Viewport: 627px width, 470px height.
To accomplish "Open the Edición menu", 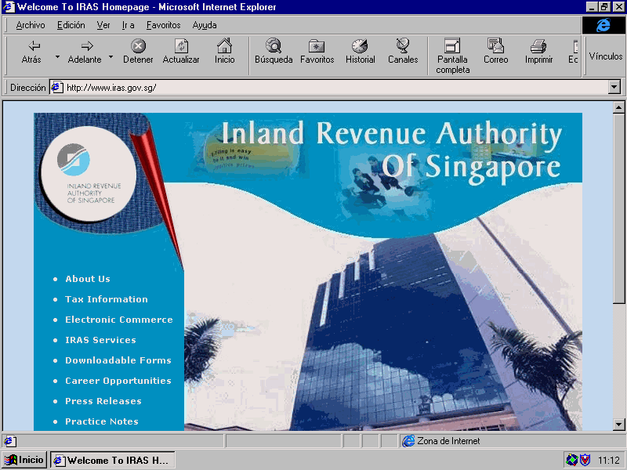I will pos(71,25).
